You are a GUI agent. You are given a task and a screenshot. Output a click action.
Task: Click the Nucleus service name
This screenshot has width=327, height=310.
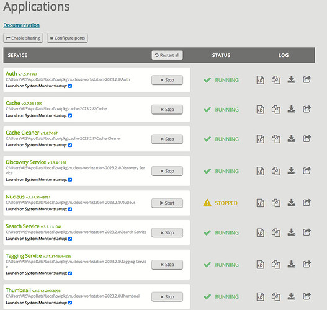pos(16,197)
